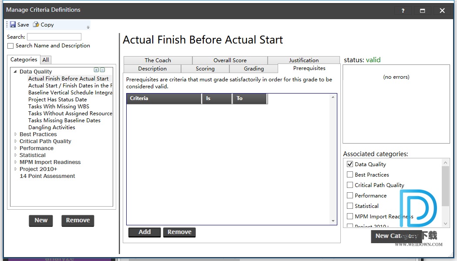Enable Search Name and Description checkbox
This screenshot has width=457, height=261.
point(10,46)
